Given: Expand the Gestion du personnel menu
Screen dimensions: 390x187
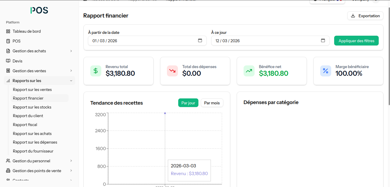Looking at the screenshot, I should tap(71, 161).
